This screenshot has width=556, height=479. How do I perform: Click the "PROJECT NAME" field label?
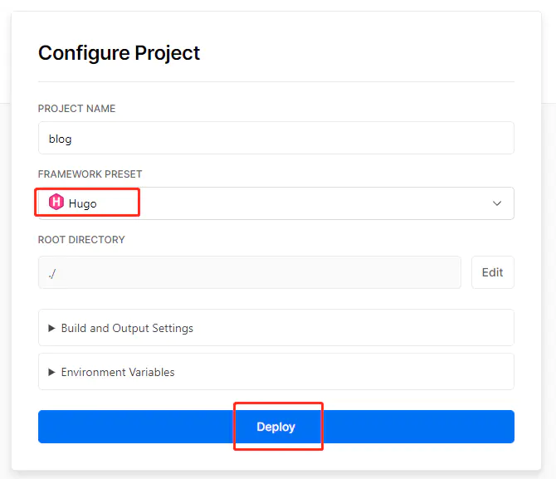tap(77, 109)
